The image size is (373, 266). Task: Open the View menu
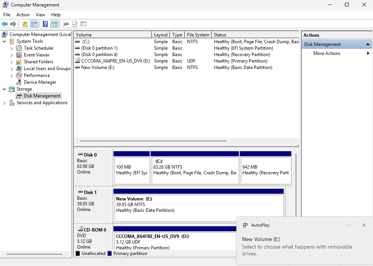[40, 15]
